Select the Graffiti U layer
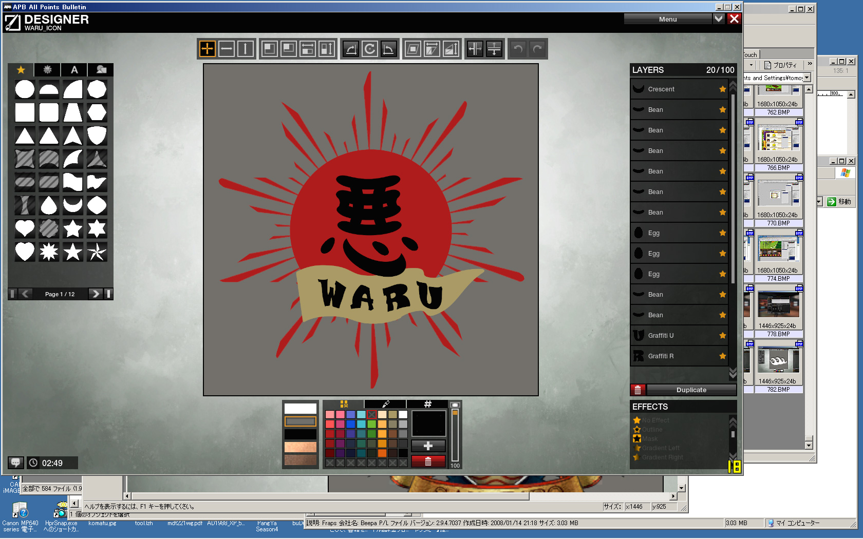Viewport: 863px width, 539px height. pyautogui.click(x=679, y=336)
